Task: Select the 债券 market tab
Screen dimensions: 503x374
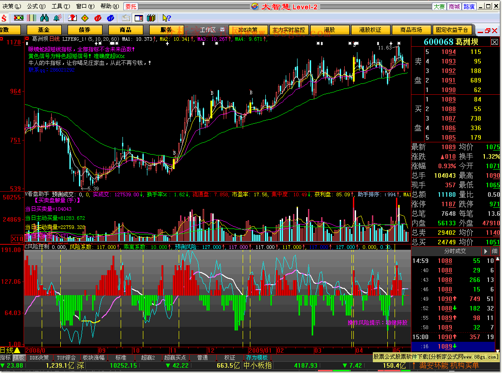Action: point(85,30)
